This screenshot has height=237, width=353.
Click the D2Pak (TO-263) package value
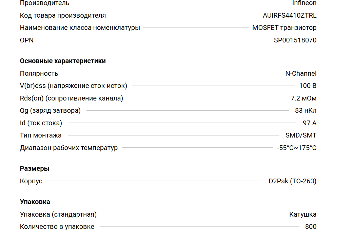[292, 181]
